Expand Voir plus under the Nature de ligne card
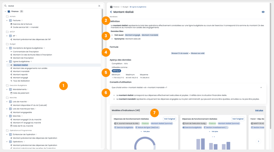The image size is (274, 152). point(145,132)
